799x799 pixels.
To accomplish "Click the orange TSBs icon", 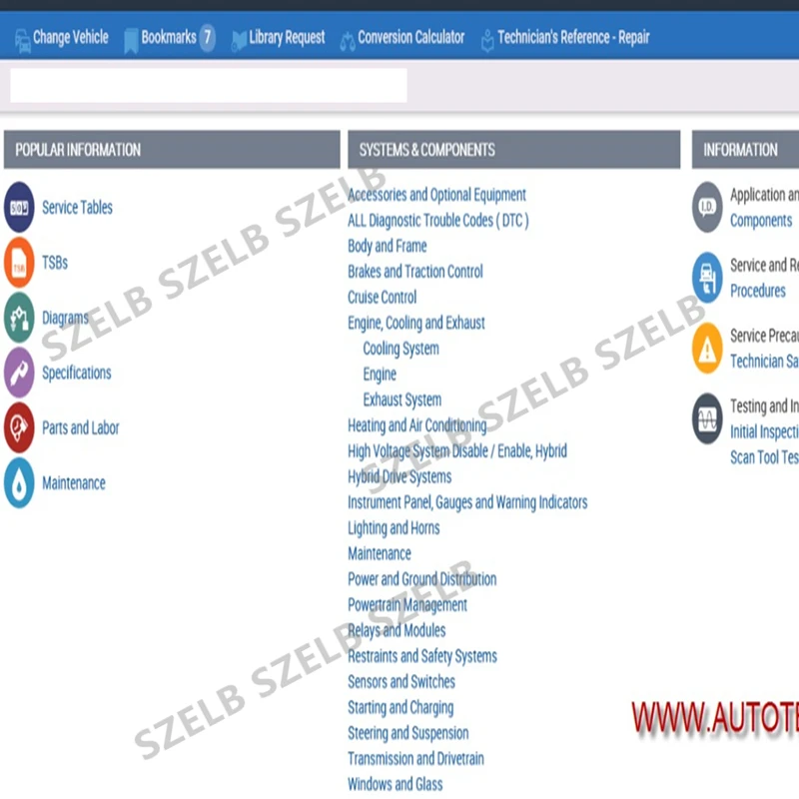I will pyautogui.click(x=19, y=262).
